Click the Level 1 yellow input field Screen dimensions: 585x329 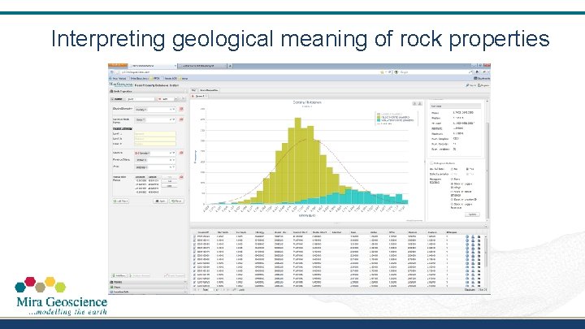pos(155,133)
